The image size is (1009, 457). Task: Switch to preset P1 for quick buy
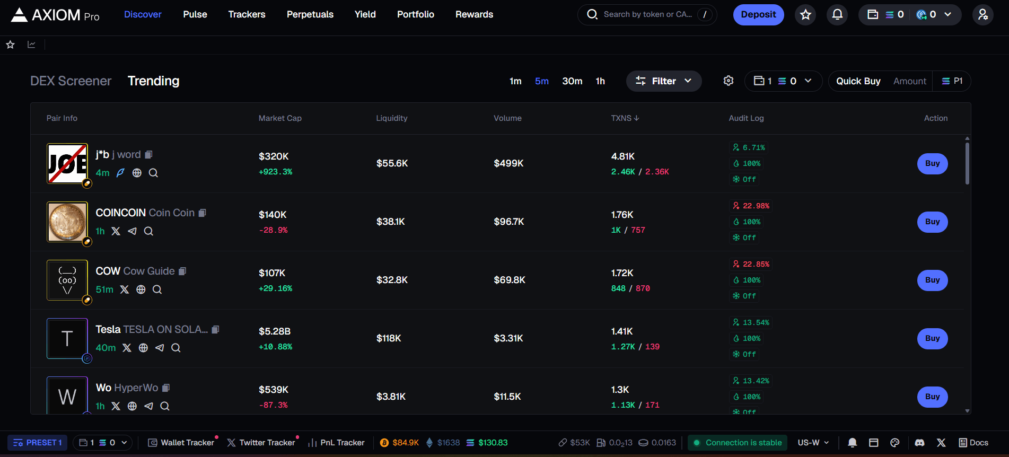click(952, 81)
